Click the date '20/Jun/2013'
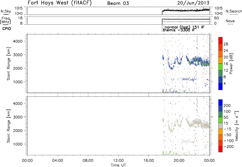 (x=193, y=3)
